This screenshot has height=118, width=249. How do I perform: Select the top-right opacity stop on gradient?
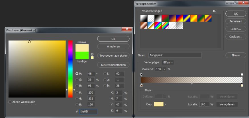tap(242, 75)
